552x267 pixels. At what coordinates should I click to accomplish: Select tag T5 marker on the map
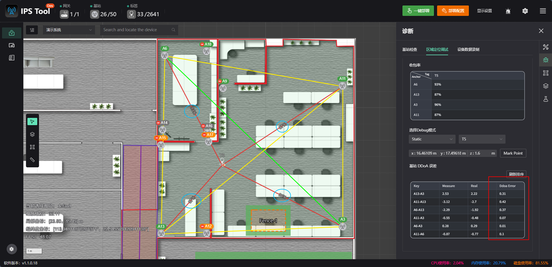pyautogui.click(x=222, y=161)
